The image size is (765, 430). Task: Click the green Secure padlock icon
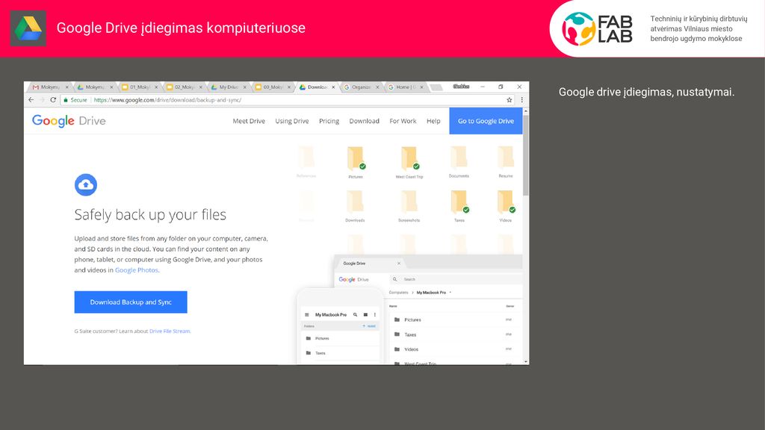(66, 100)
